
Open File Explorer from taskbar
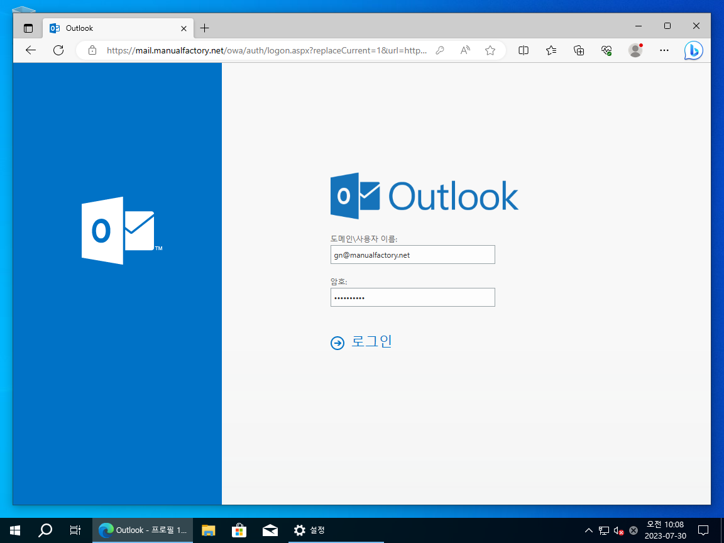(209, 530)
